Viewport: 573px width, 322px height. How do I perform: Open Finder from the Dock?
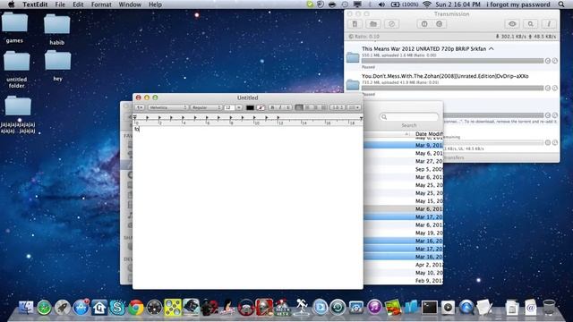pyautogui.click(x=26, y=308)
